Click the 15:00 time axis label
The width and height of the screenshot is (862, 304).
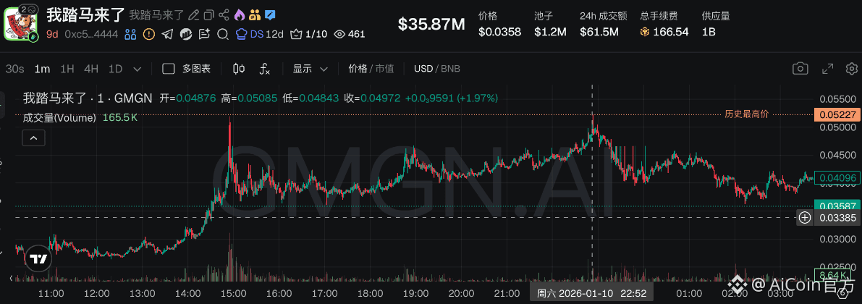235,293
